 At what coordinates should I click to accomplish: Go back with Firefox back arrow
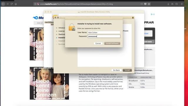tap(3, 4)
